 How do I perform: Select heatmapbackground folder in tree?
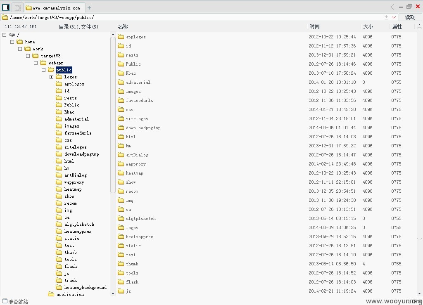pyautogui.click(x=85, y=288)
